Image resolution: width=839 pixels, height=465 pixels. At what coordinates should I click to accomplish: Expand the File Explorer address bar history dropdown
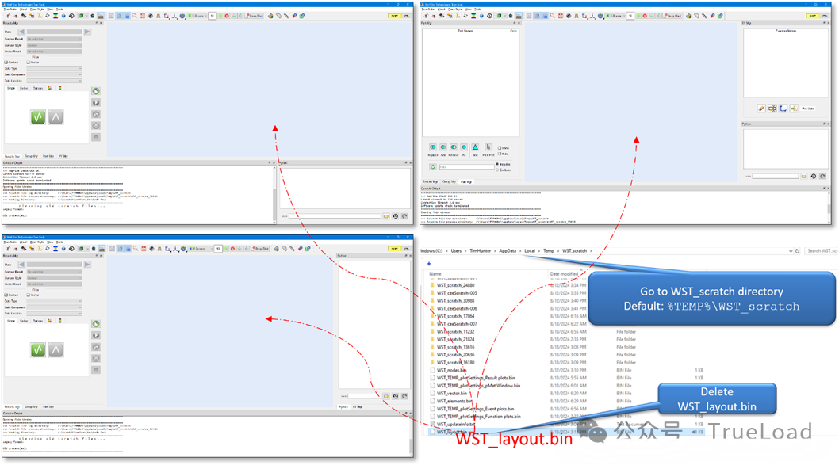coord(791,250)
